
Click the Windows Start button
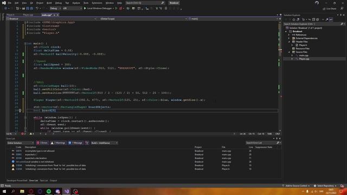[4, 191]
